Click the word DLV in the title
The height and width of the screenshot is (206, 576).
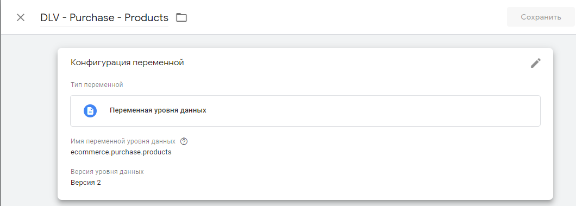click(49, 17)
